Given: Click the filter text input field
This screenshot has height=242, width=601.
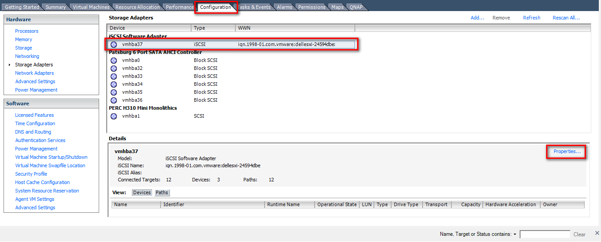Looking at the screenshot, I should 545,234.
